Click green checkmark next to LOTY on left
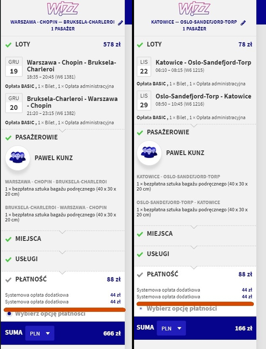This screenshot has height=349, width=266. click(x=8, y=45)
